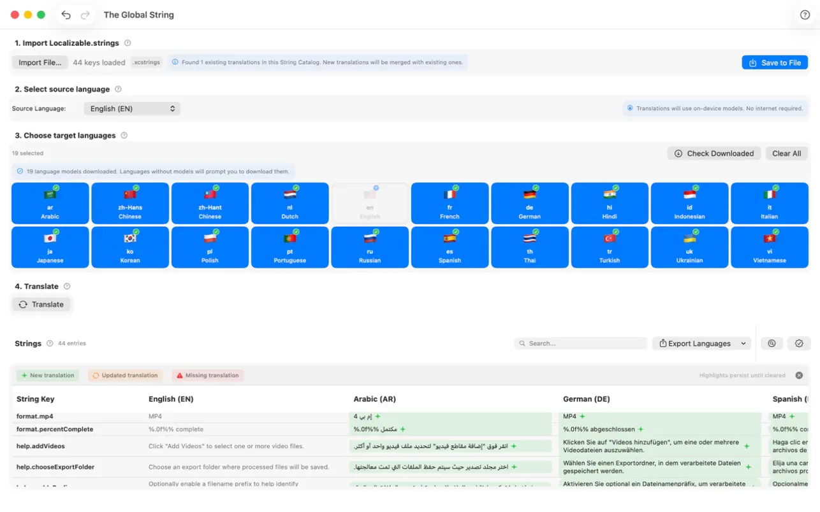The image size is (820, 512).
Task: Toggle the Korean language tile
Action: [130, 247]
